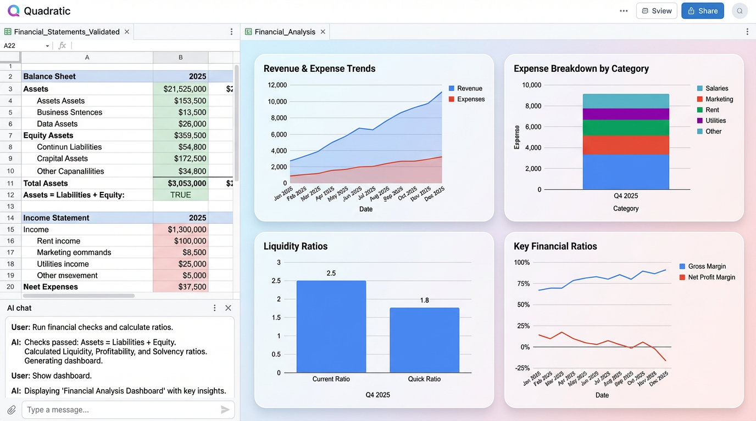The image size is (756, 421).
Task: Click the formula bar input field
Action: 154,46
